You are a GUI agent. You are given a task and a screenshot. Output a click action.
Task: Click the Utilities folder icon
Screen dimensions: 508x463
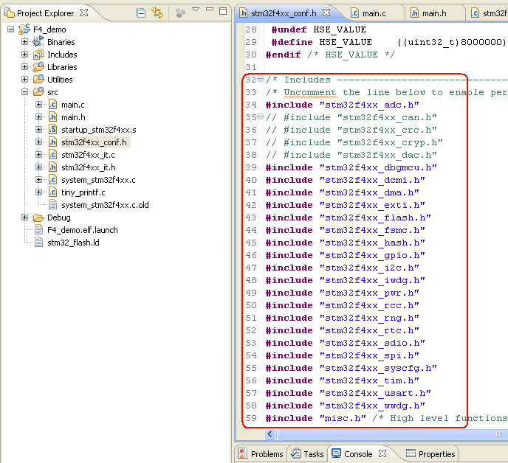38,80
